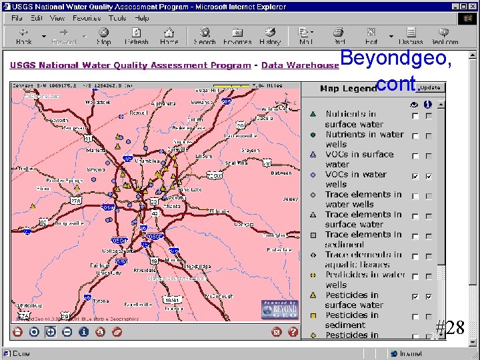The width and height of the screenshot is (480, 360).
Task: Open the Tools menu
Action: (x=117, y=19)
